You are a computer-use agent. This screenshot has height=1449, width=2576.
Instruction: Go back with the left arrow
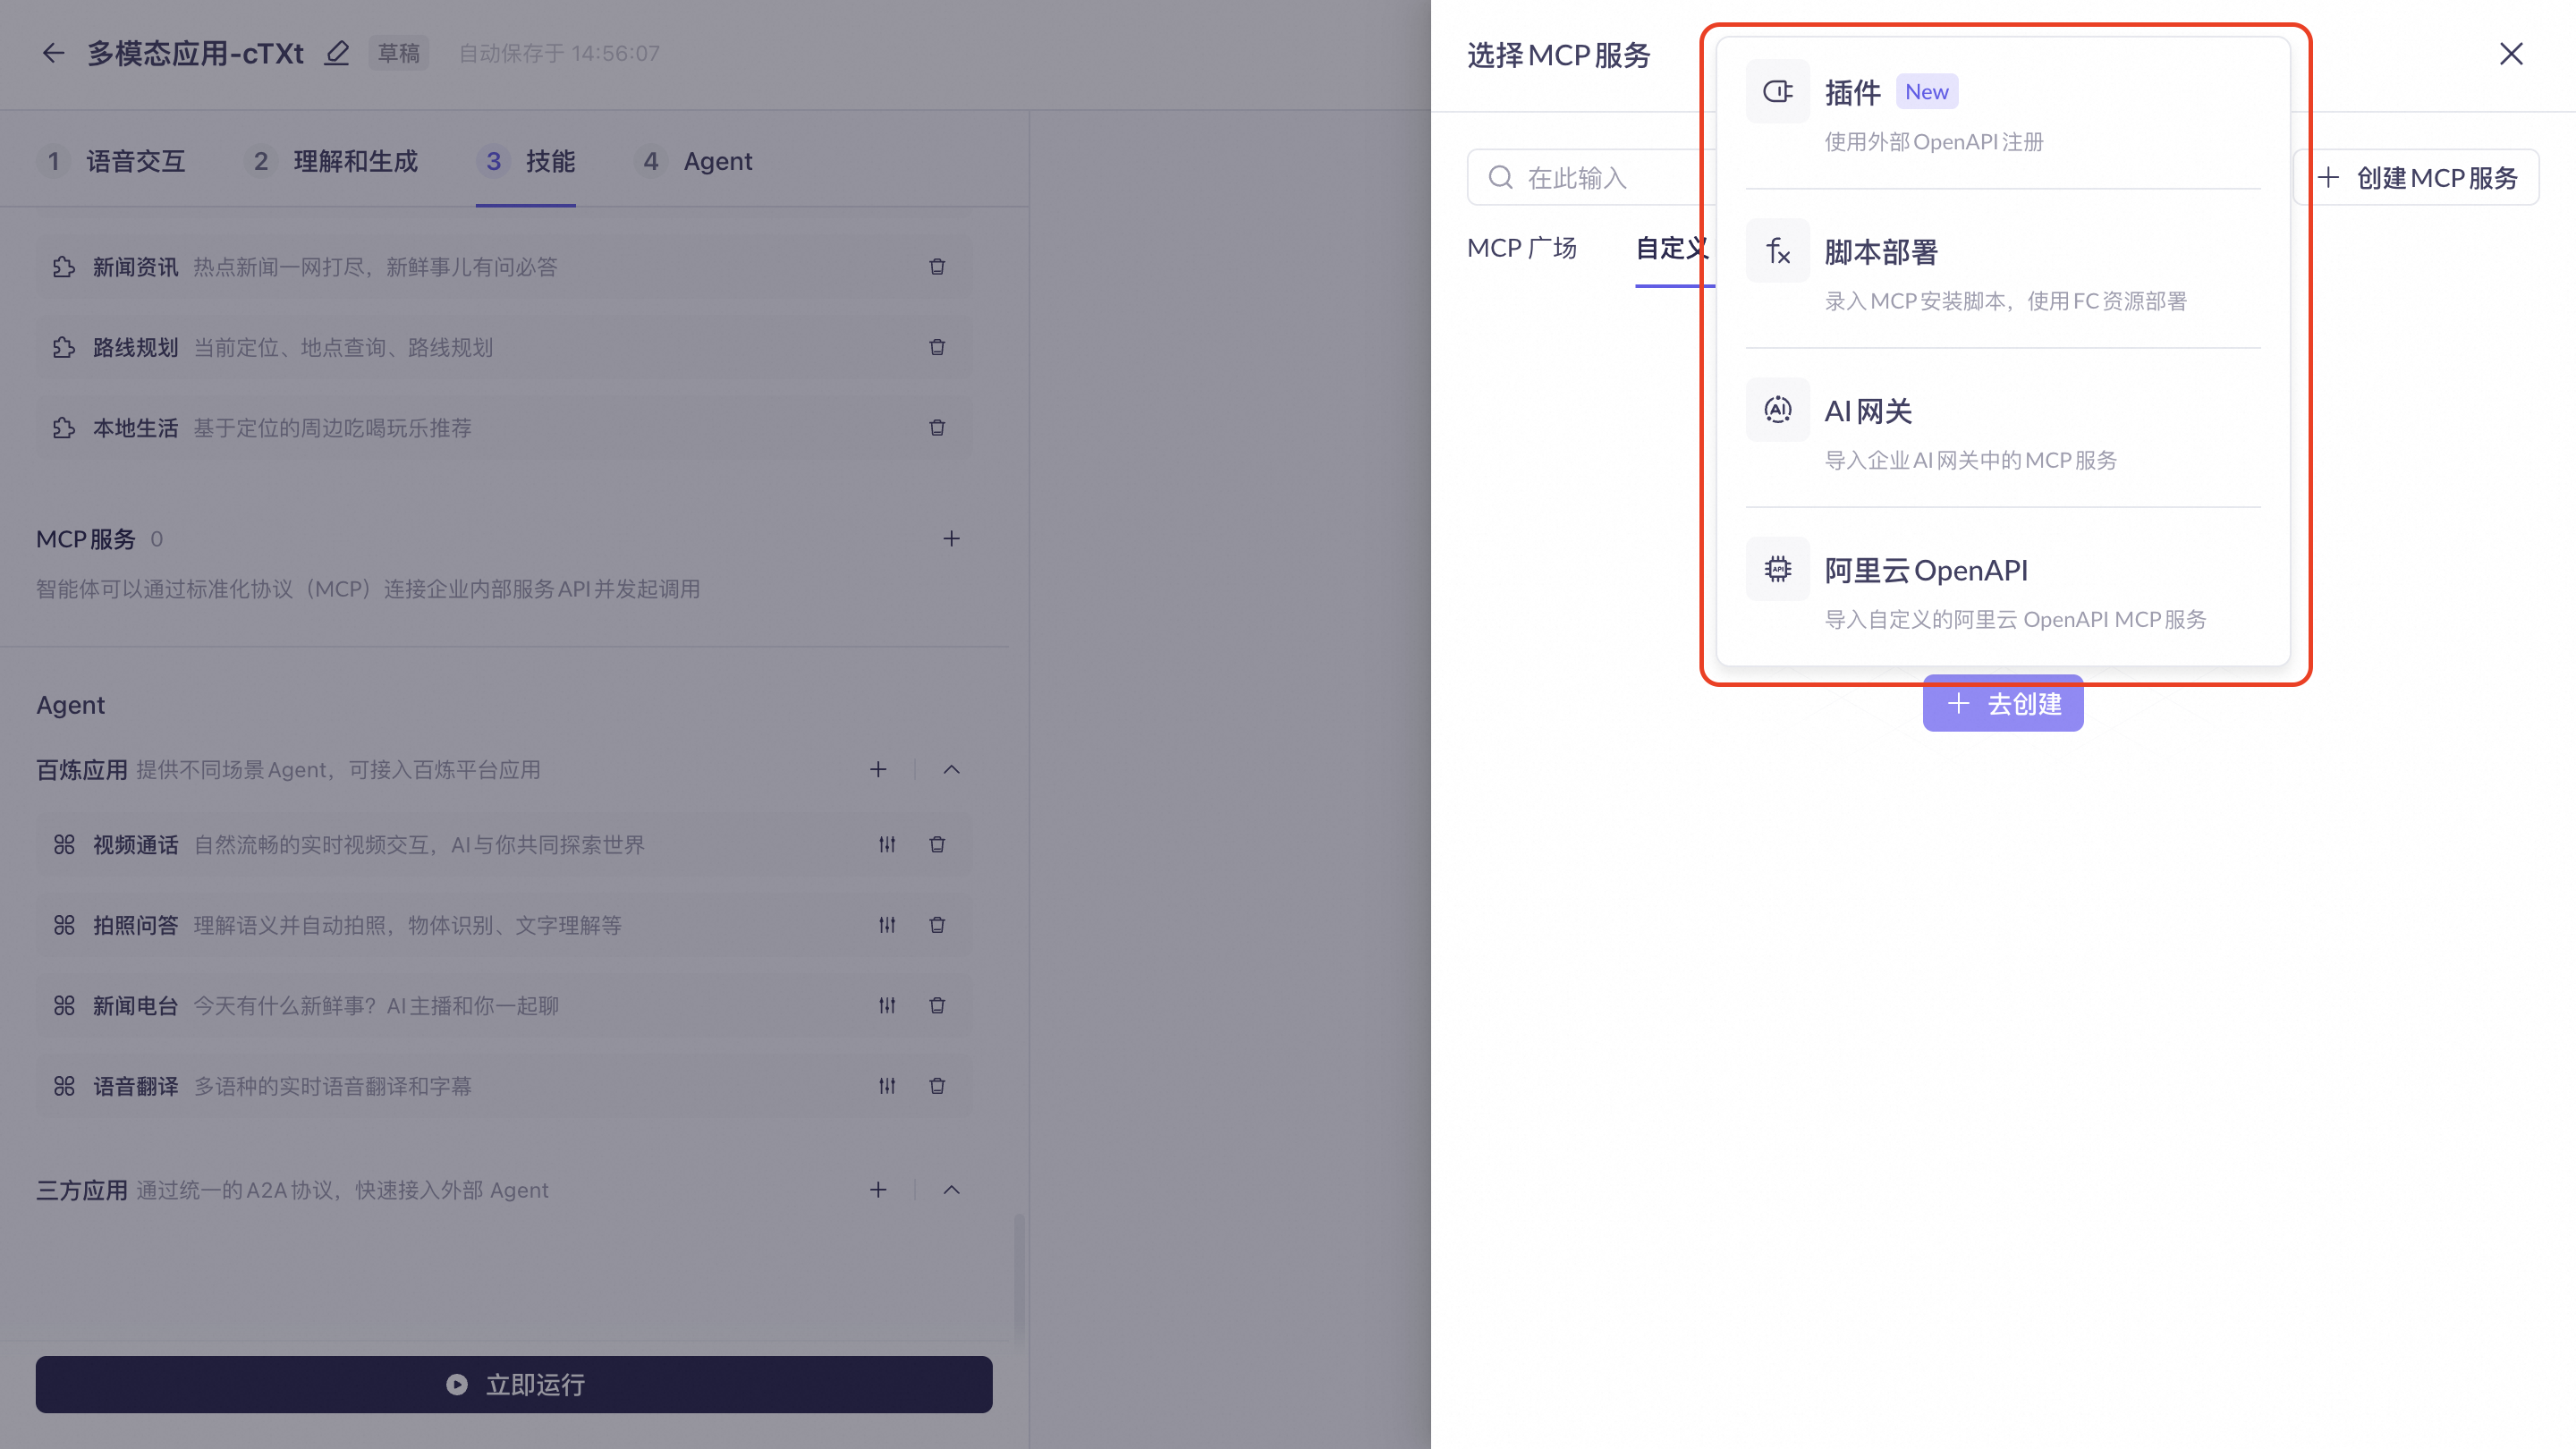coord(53,53)
